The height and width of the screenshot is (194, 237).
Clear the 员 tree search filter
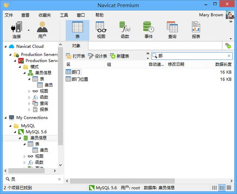(59, 179)
